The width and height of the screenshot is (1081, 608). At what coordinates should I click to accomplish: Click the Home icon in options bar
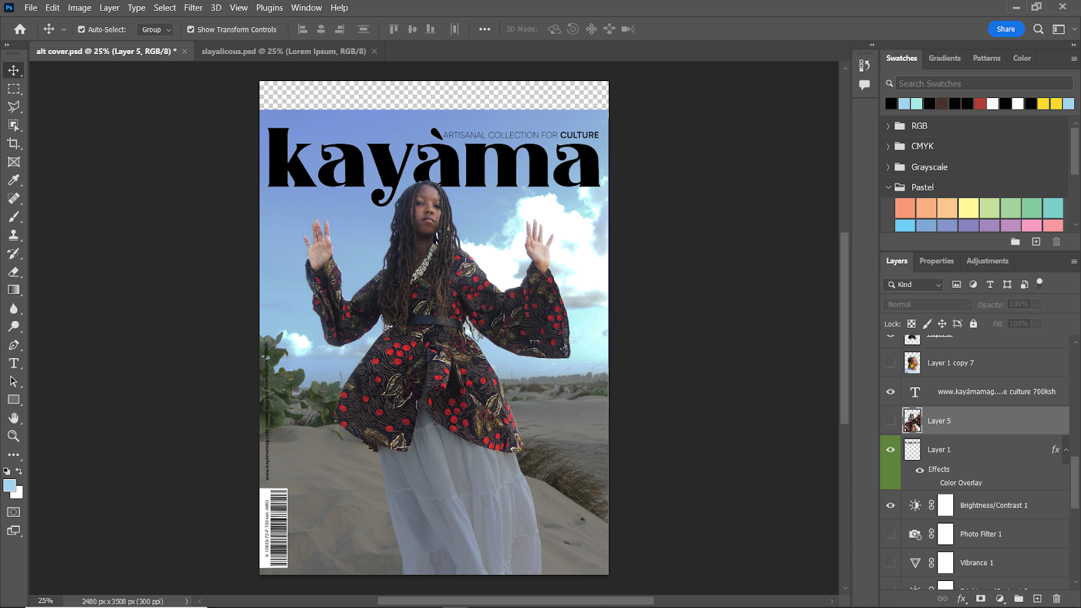[20, 29]
